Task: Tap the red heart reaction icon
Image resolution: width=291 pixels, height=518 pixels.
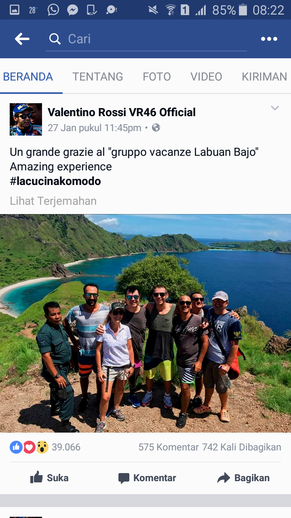Action: (29, 447)
